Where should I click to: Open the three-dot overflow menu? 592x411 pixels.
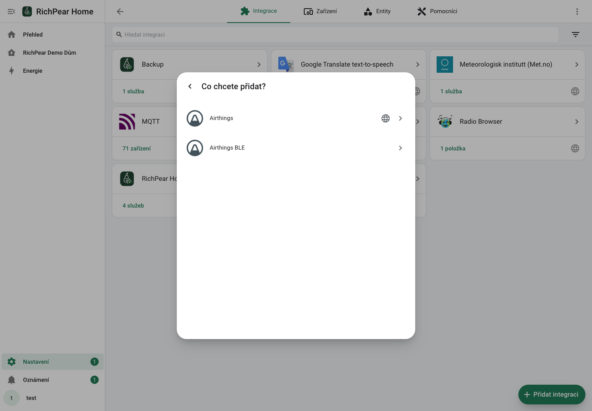[x=577, y=12]
